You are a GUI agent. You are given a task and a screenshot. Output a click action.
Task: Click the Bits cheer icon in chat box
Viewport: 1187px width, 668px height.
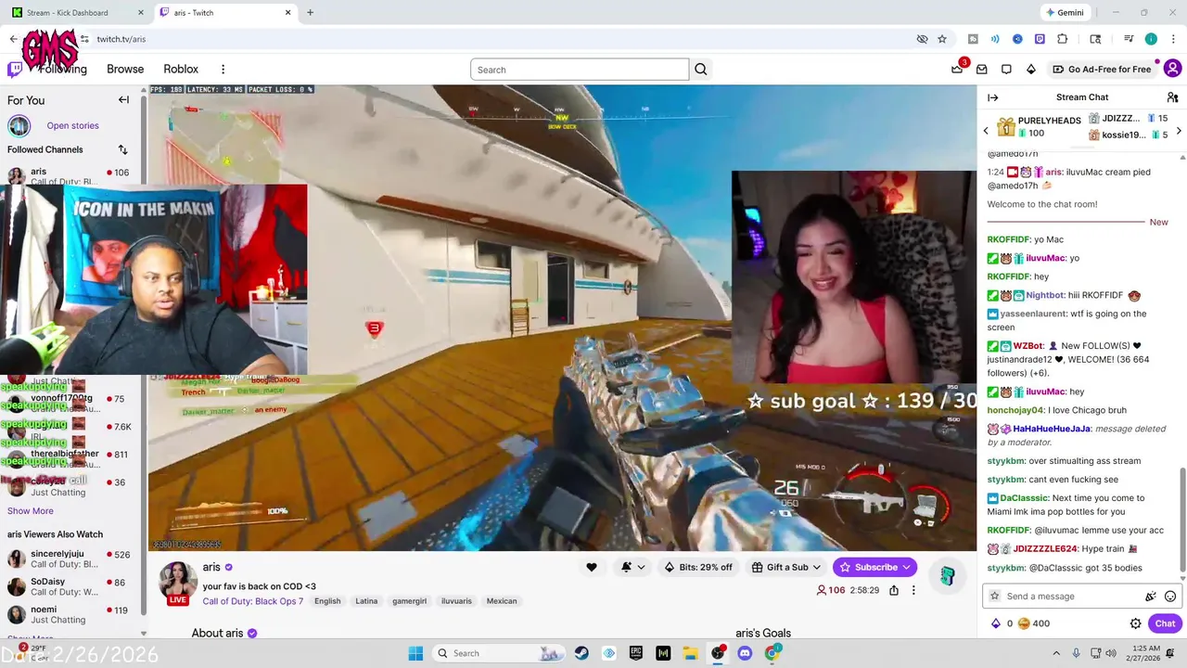point(1151,597)
